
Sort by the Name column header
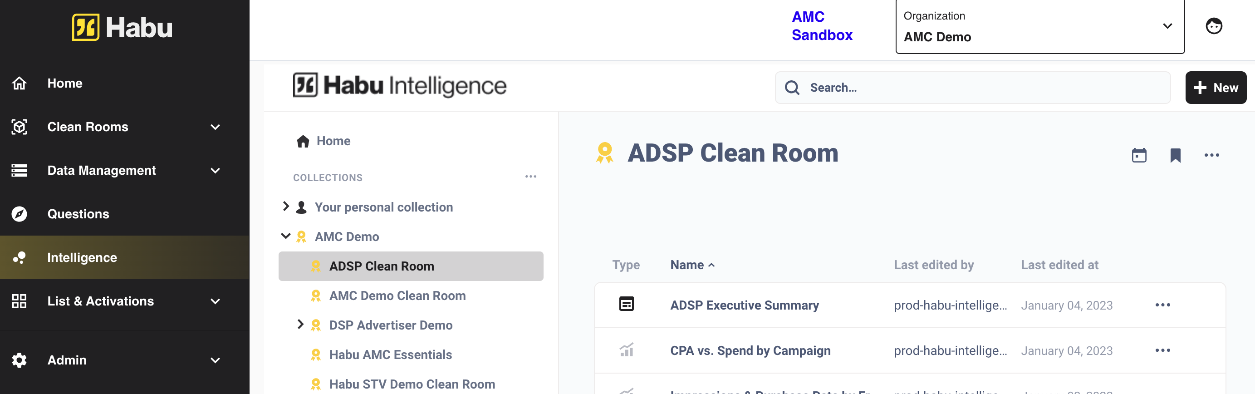coord(692,265)
